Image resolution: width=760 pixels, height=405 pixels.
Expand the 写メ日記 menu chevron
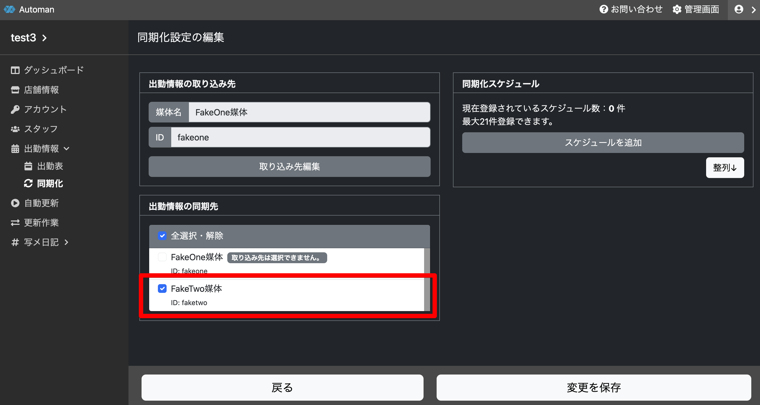tap(66, 242)
